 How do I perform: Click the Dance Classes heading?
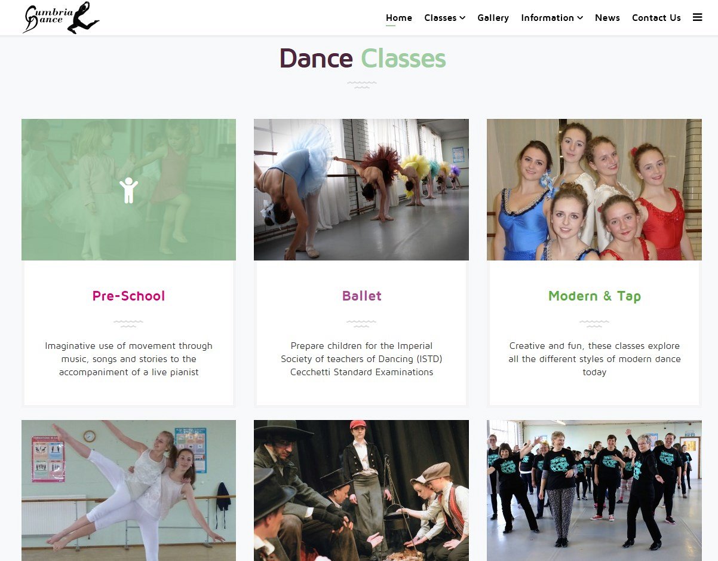(363, 58)
